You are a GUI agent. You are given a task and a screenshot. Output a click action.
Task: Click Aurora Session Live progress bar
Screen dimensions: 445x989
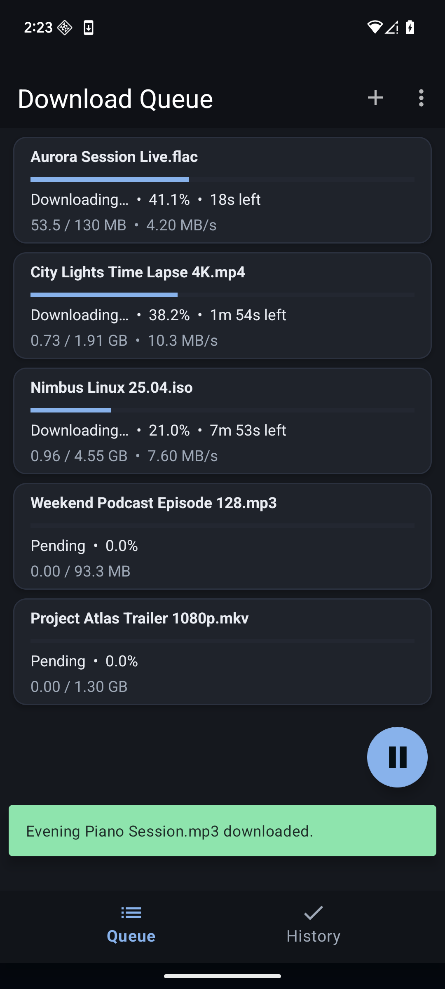222,180
